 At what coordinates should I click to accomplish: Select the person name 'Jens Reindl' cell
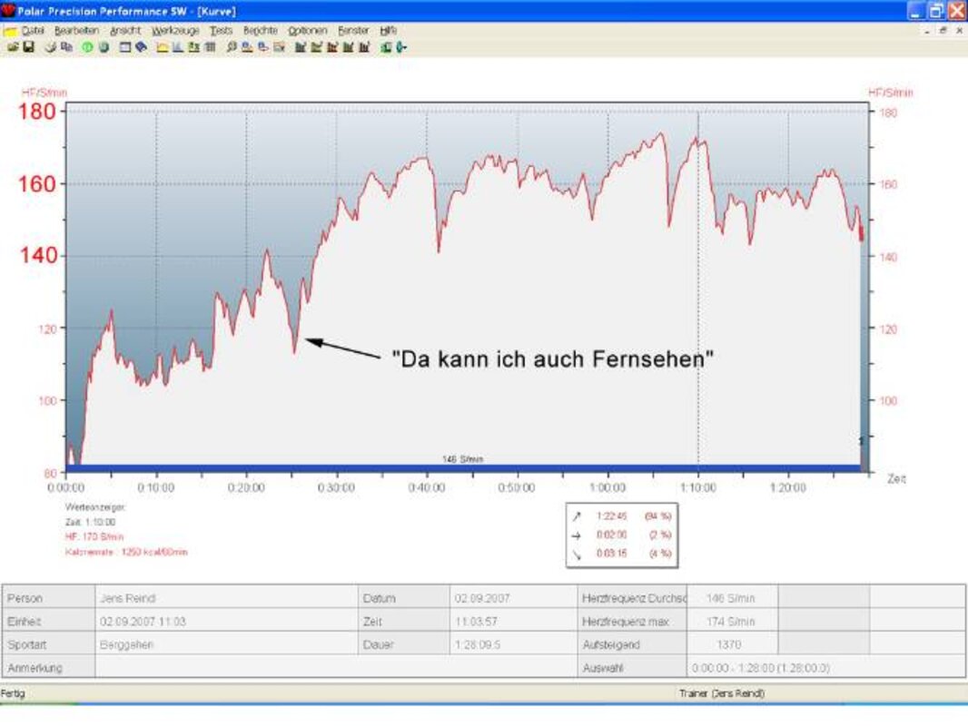(226, 598)
